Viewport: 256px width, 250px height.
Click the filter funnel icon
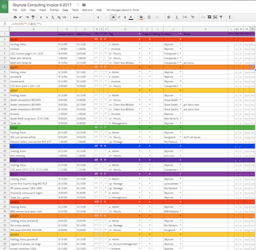[221, 17]
